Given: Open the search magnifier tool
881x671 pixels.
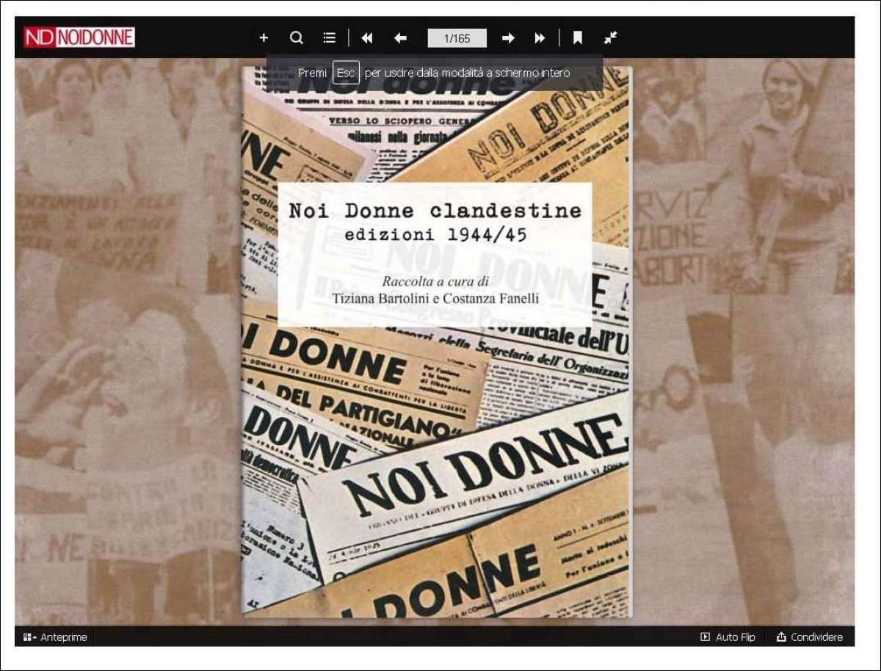Looking at the screenshot, I should (x=297, y=38).
